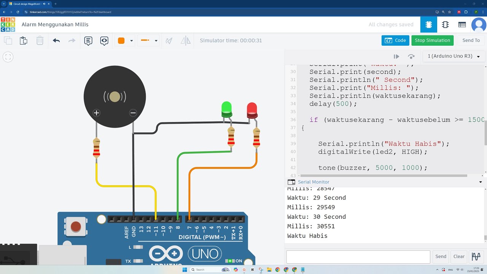Undo the last action
Screen dimensions: 487x274
click(56, 41)
